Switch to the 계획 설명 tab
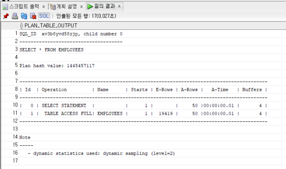Image resolution: width=286 pixels, height=169 pixels. coord(67,7)
